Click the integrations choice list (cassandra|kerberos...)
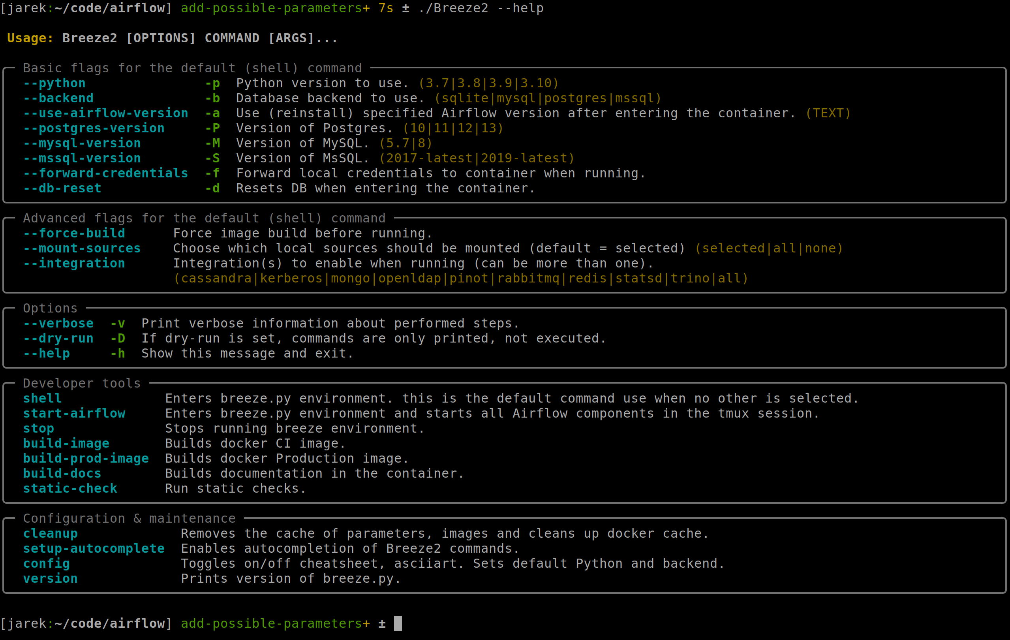Screen dimensions: 1010x640 pyautogui.click(x=460, y=279)
